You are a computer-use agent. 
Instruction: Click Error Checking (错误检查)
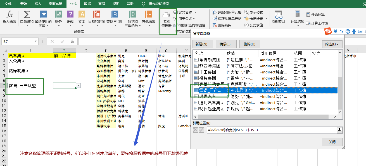[254, 19]
